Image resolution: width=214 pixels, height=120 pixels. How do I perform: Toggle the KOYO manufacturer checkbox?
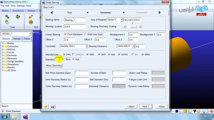tap(119, 54)
